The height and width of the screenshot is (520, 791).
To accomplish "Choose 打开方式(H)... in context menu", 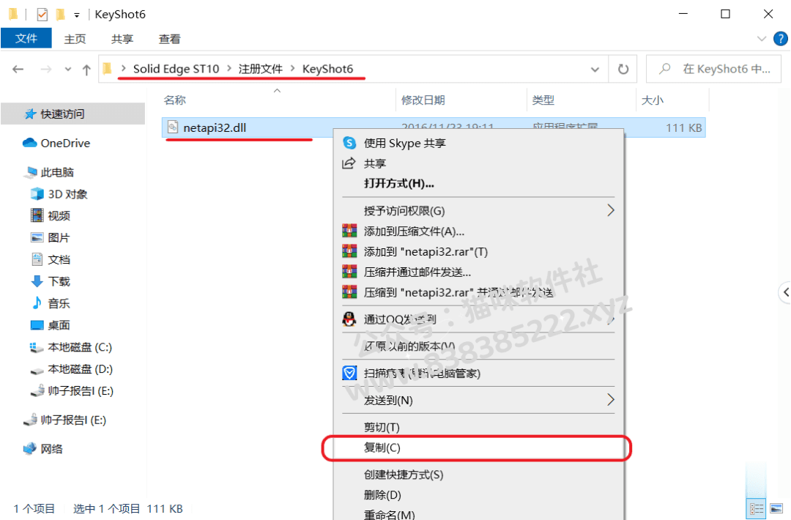I will tap(478, 184).
